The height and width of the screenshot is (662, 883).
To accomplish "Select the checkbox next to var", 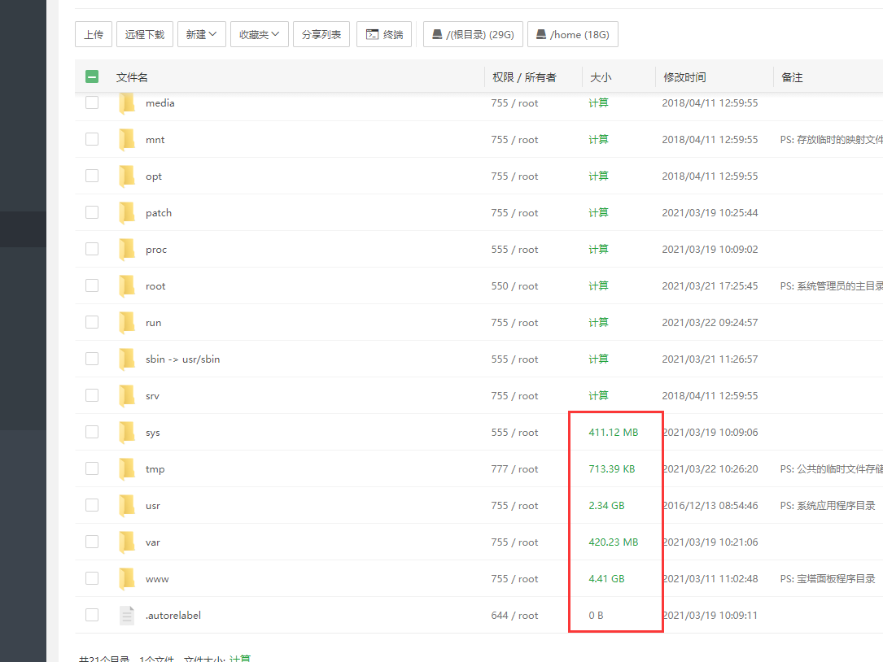I will click(92, 542).
